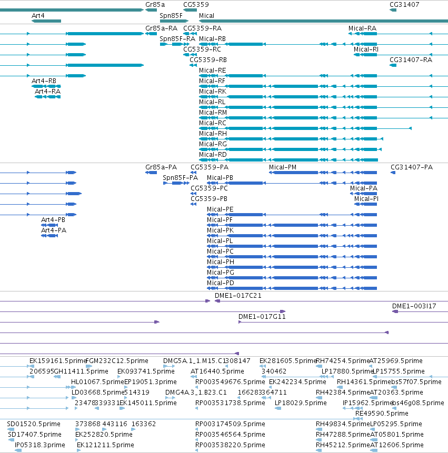The image size is (448, 453).
Task: Click the Mical-PK protein label
Action: 220,230
